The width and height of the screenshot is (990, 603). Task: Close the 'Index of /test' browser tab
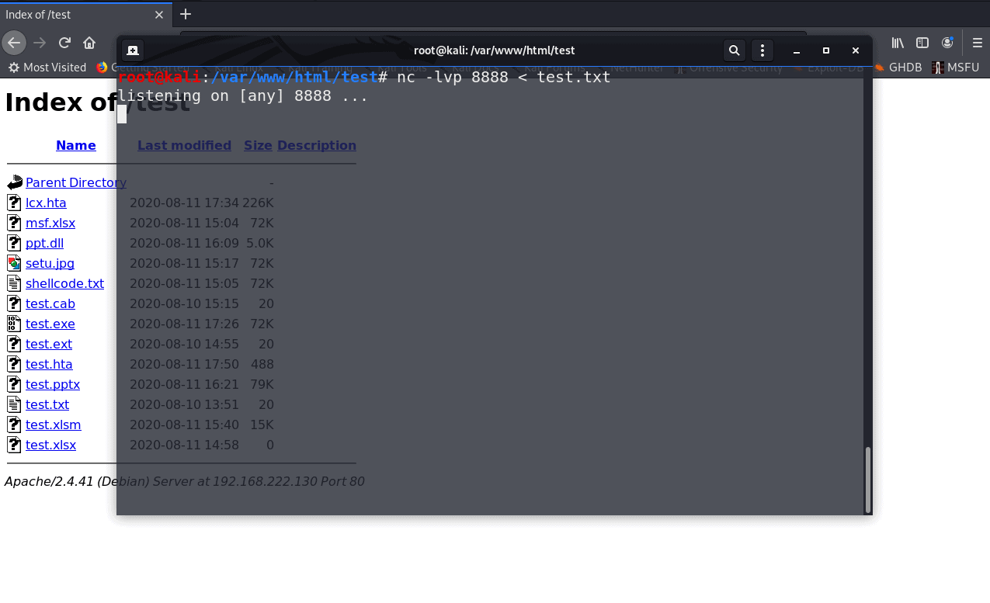(x=158, y=14)
